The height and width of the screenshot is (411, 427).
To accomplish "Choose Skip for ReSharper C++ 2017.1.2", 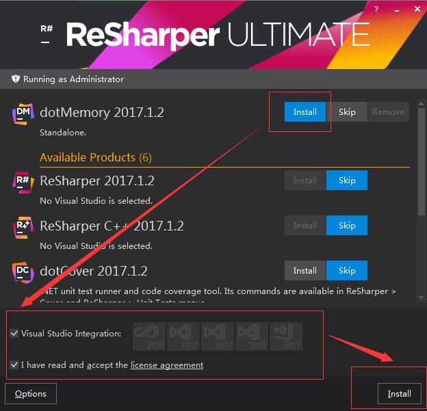I will pyautogui.click(x=347, y=226).
